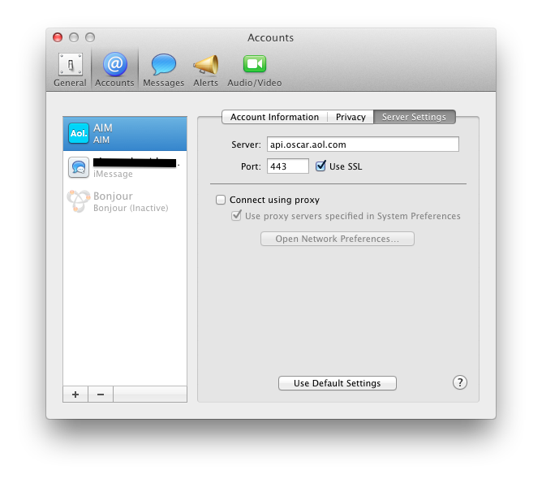Viewport: 542px width, 483px height.
Task: Open the General preferences pane
Action: click(x=70, y=70)
